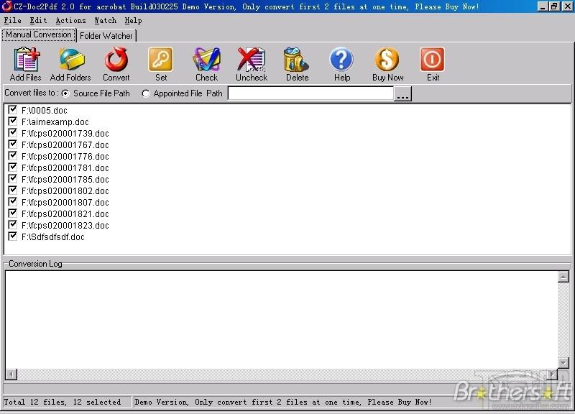
Task: Select the file name F:\fcps020001802.doc
Action: [65, 191]
